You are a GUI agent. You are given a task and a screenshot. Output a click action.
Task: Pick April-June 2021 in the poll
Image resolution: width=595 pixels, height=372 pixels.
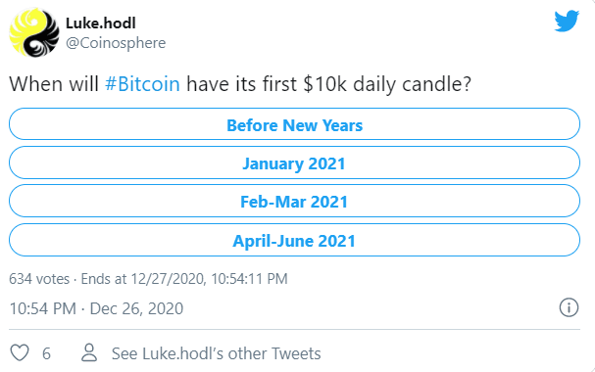(294, 240)
